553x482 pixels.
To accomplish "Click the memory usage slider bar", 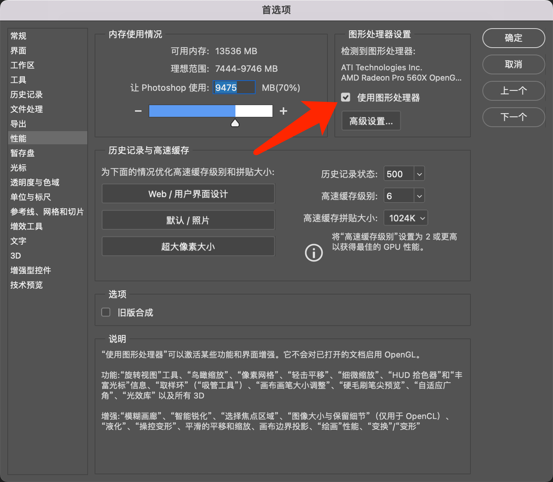I will coord(211,111).
